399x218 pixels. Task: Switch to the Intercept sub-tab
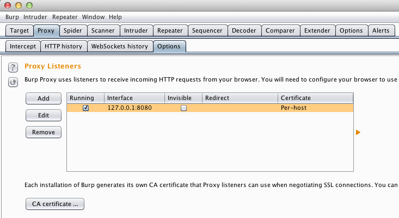22,46
